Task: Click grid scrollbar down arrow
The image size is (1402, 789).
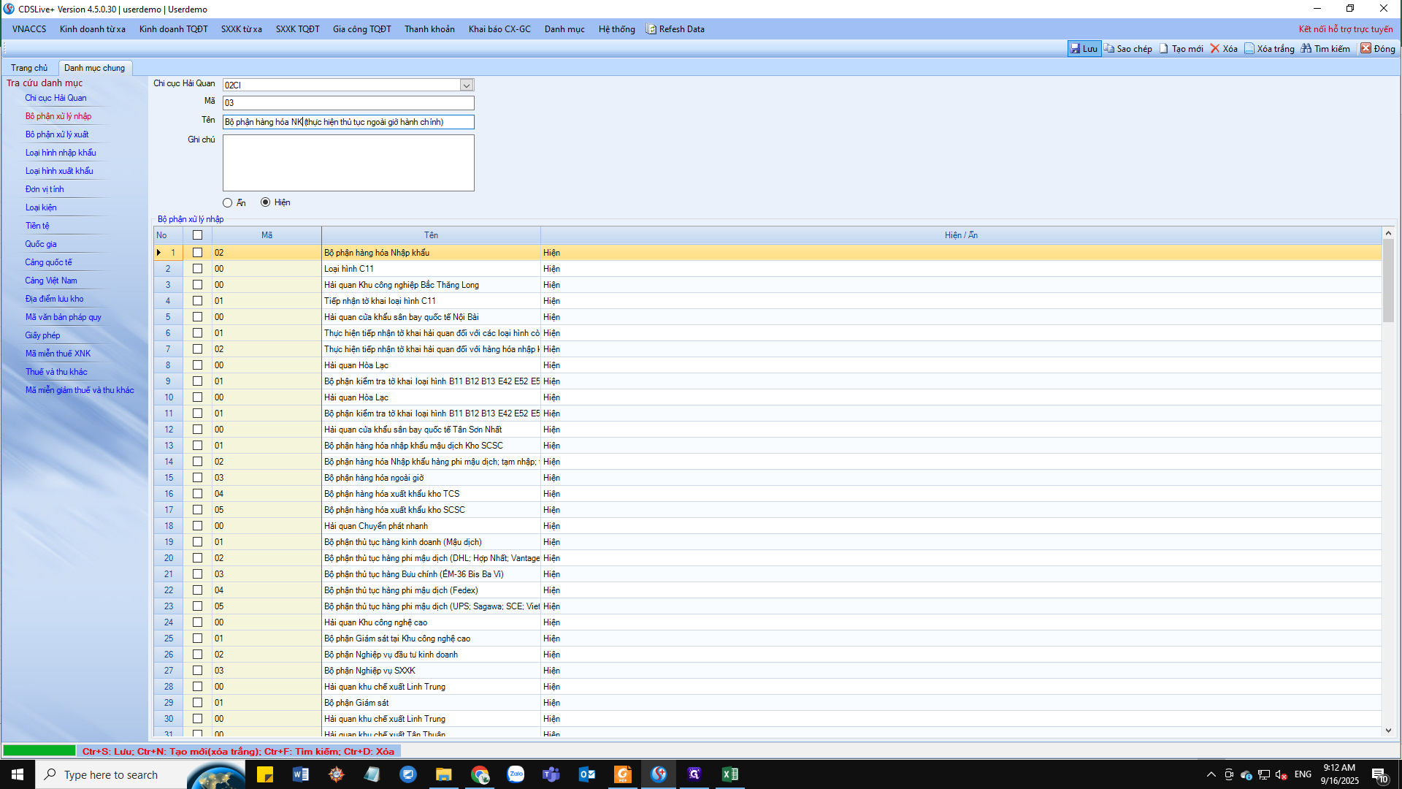Action: coord(1388,731)
